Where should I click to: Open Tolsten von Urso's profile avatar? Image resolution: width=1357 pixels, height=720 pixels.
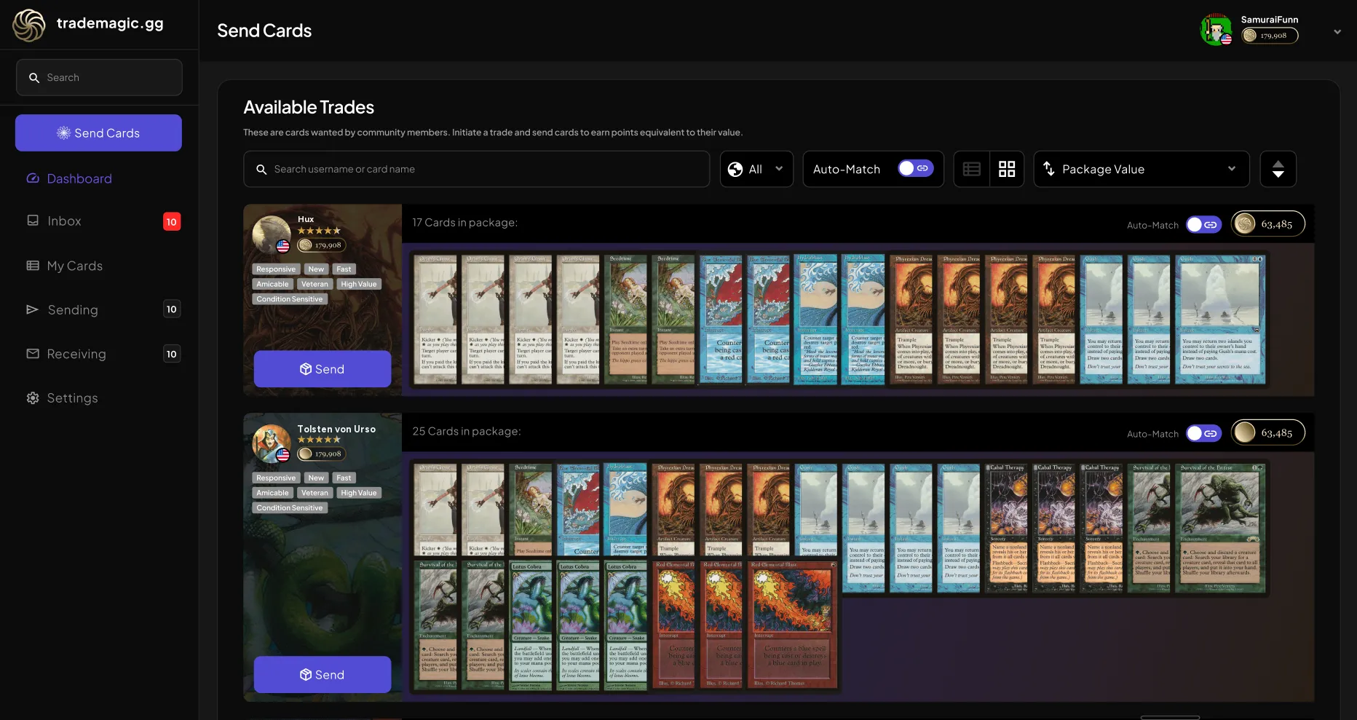tap(272, 443)
